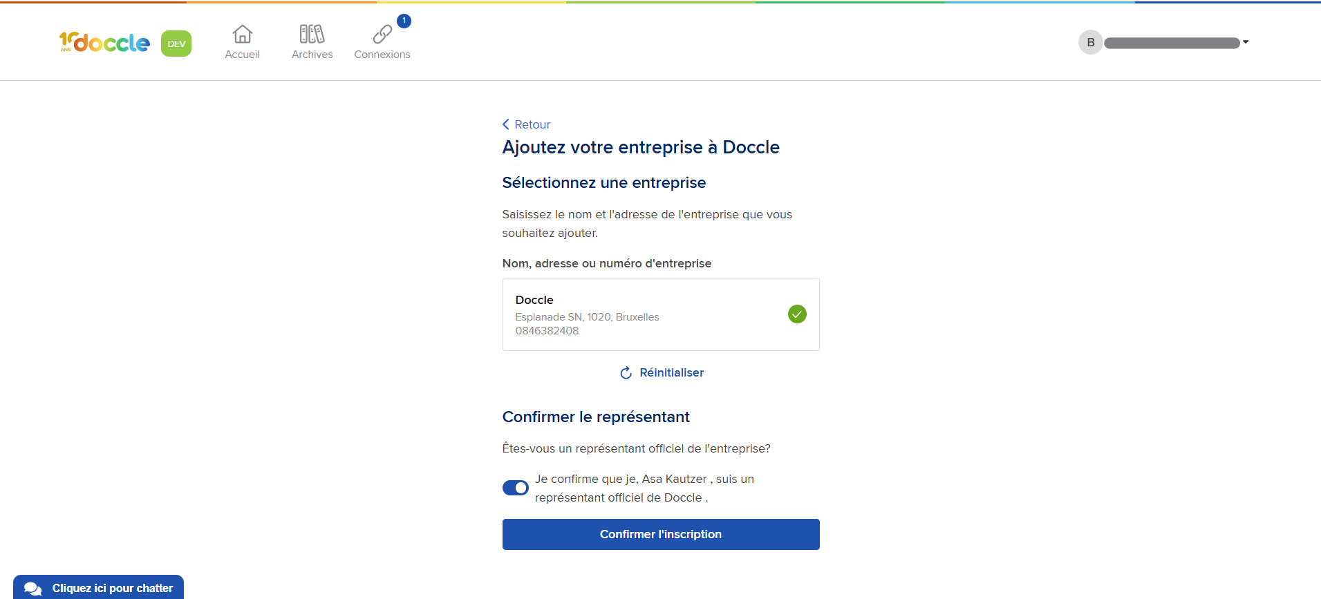Click the chat bubble icon
The image size is (1321, 599).
coord(32,589)
